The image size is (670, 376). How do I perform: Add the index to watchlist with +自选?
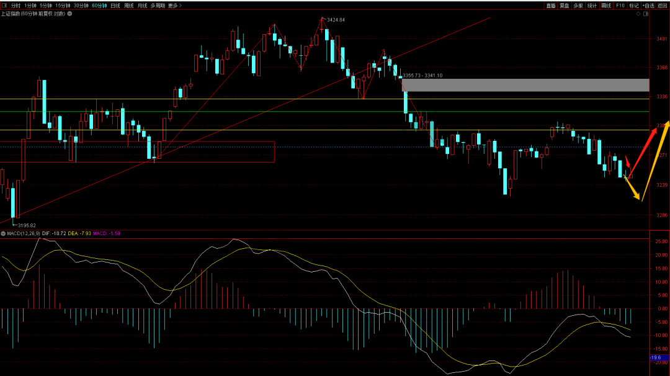(648, 5)
